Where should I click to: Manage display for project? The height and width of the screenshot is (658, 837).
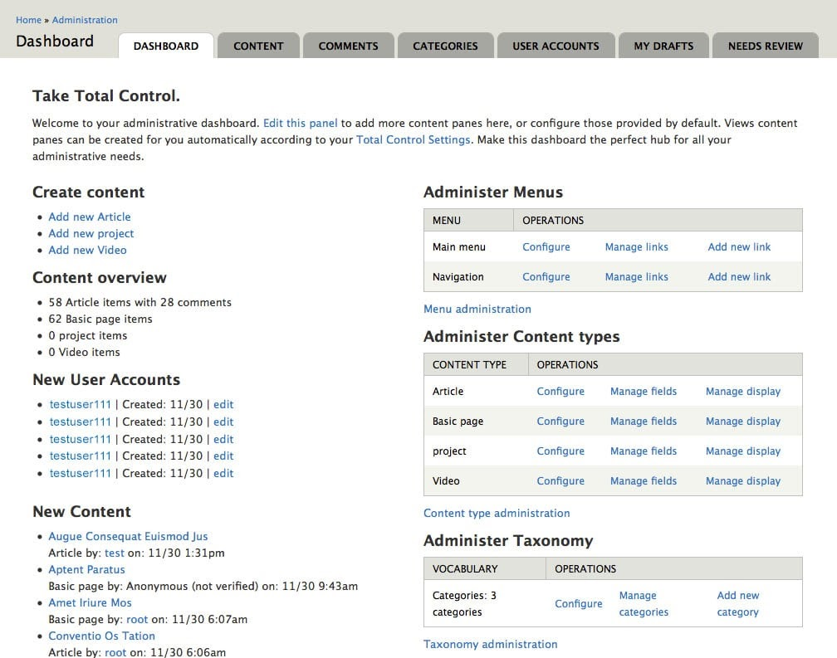point(743,451)
